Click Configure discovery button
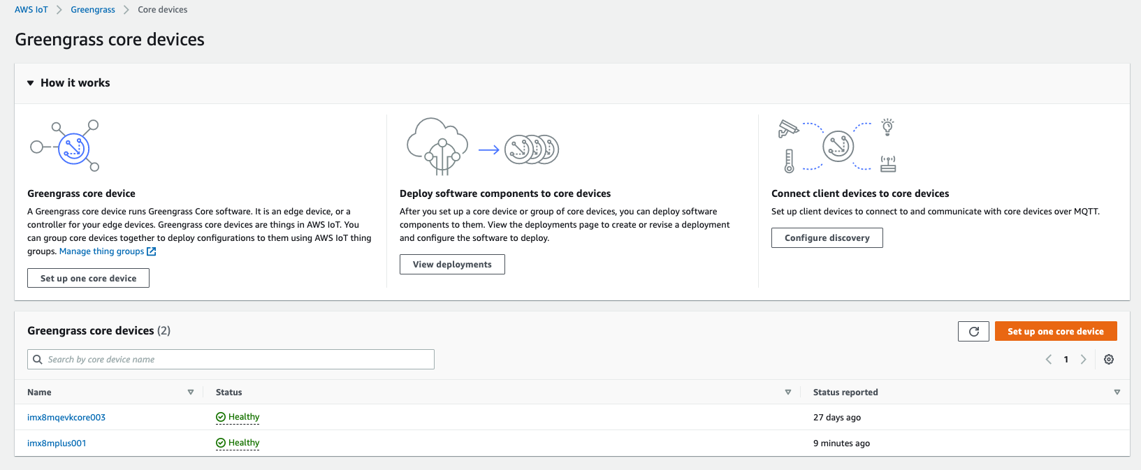Image resolution: width=1141 pixels, height=470 pixels. click(827, 238)
